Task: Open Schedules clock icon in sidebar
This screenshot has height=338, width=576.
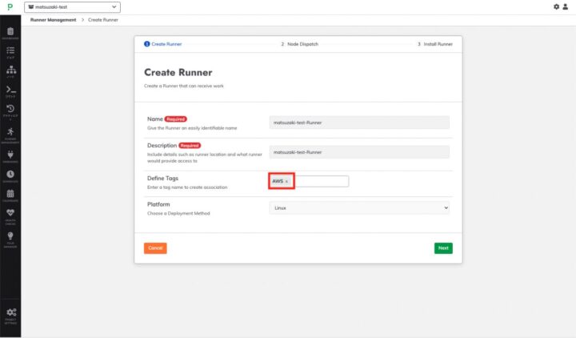Action: click(10, 175)
